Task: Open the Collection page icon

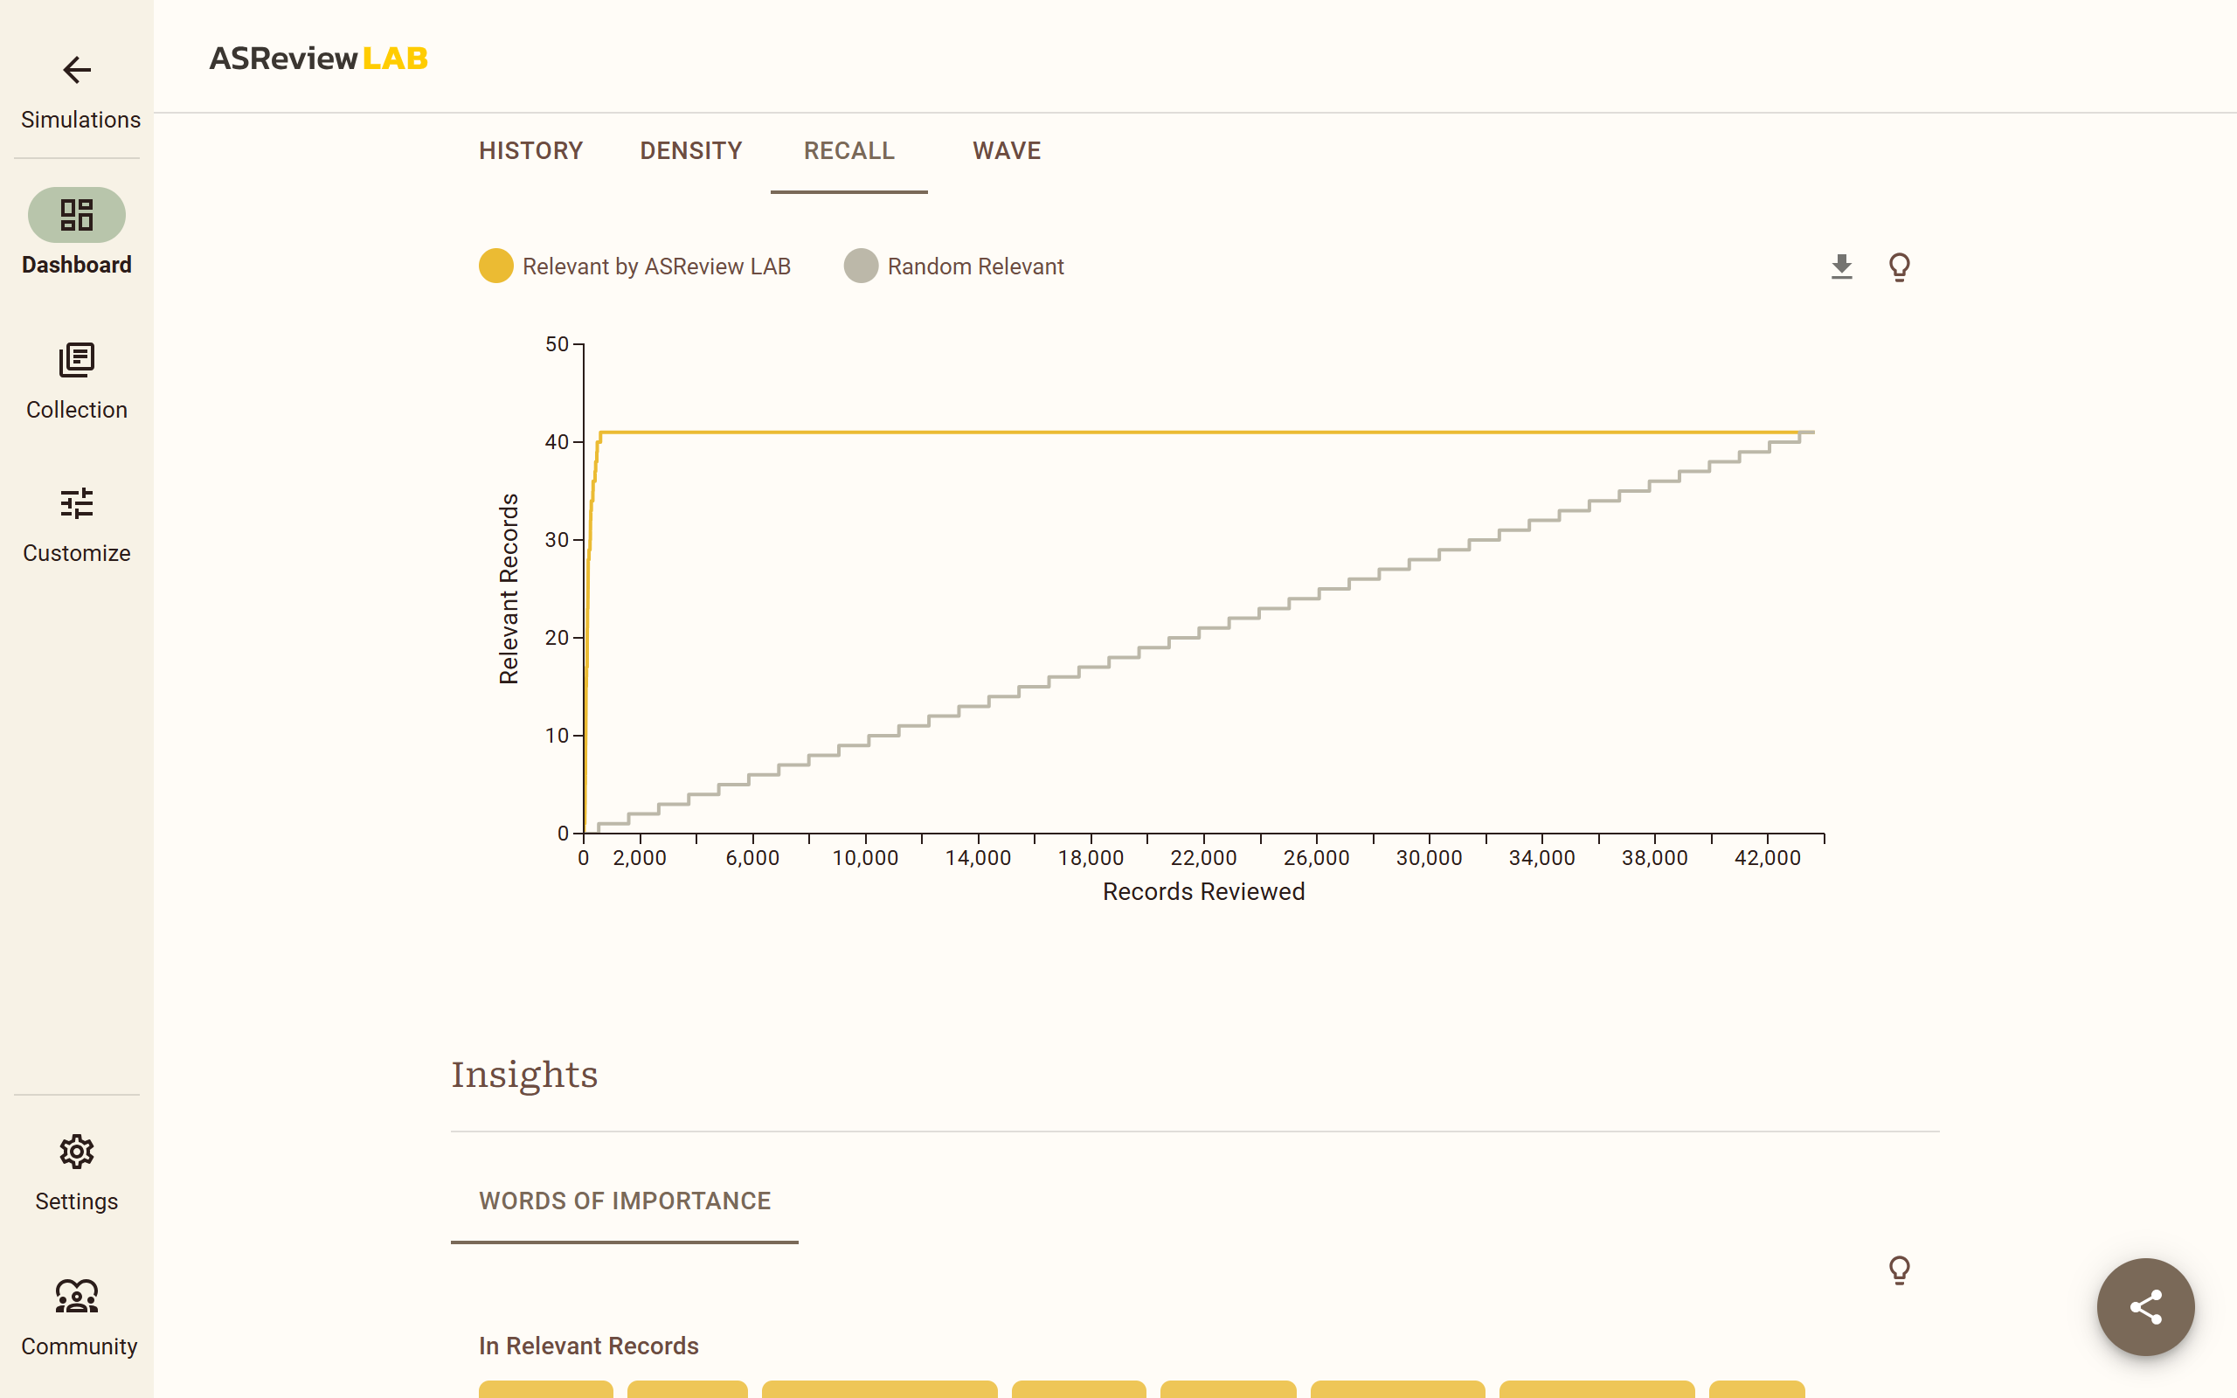Action: 77,360
